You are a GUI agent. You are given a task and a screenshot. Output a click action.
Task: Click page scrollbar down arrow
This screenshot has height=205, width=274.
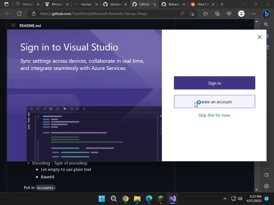click(256, 190)
